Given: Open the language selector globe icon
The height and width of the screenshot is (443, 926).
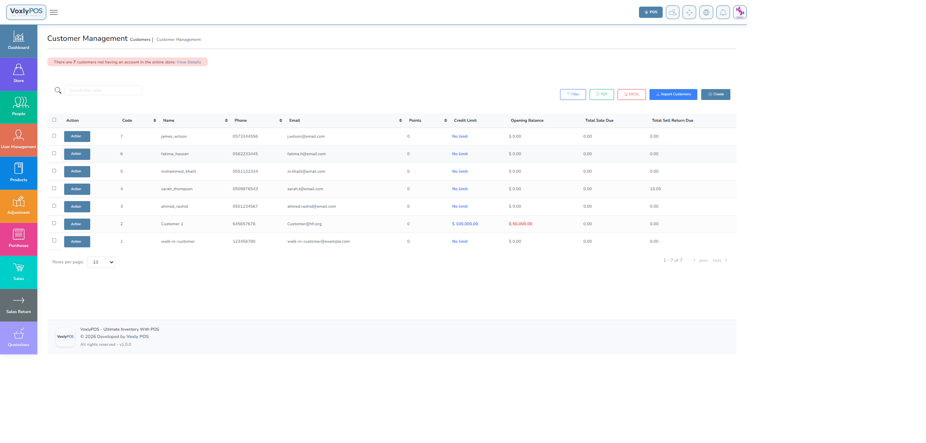Looking at the screenshot, I should pos(706,12).
